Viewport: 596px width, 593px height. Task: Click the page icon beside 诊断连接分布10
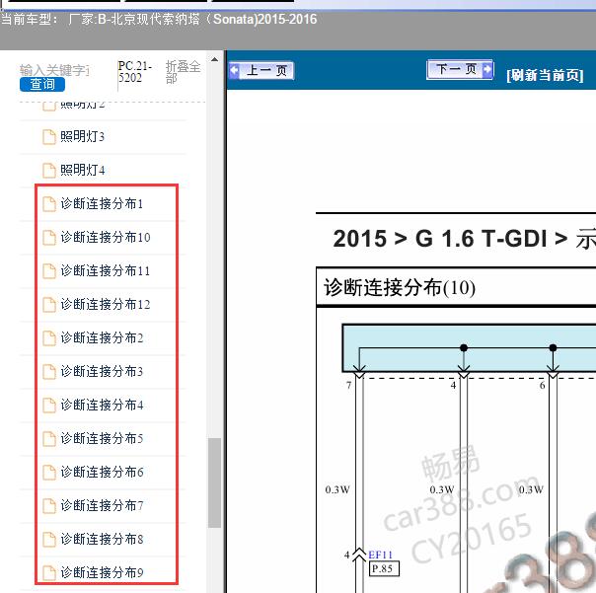point(49,237)
